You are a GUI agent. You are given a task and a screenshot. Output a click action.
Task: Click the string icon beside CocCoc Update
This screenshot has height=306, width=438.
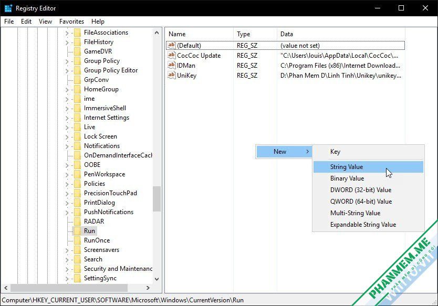(x=172, y=55)
